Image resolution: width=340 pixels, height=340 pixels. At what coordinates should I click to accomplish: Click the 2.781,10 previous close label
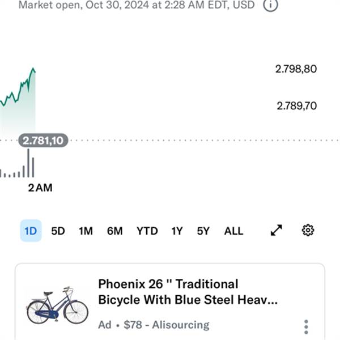click(44, 141)
